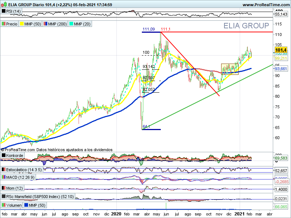Image resolution: width=291 pixels, height=218 pixels.
Task: Open the Volumen label
Action: click(x=14, y=205)
